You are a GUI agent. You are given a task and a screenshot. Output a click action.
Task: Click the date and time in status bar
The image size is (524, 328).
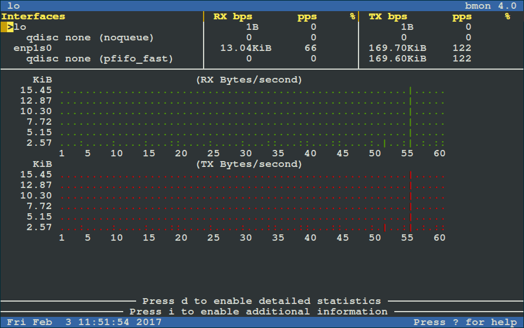pos(84,322)
